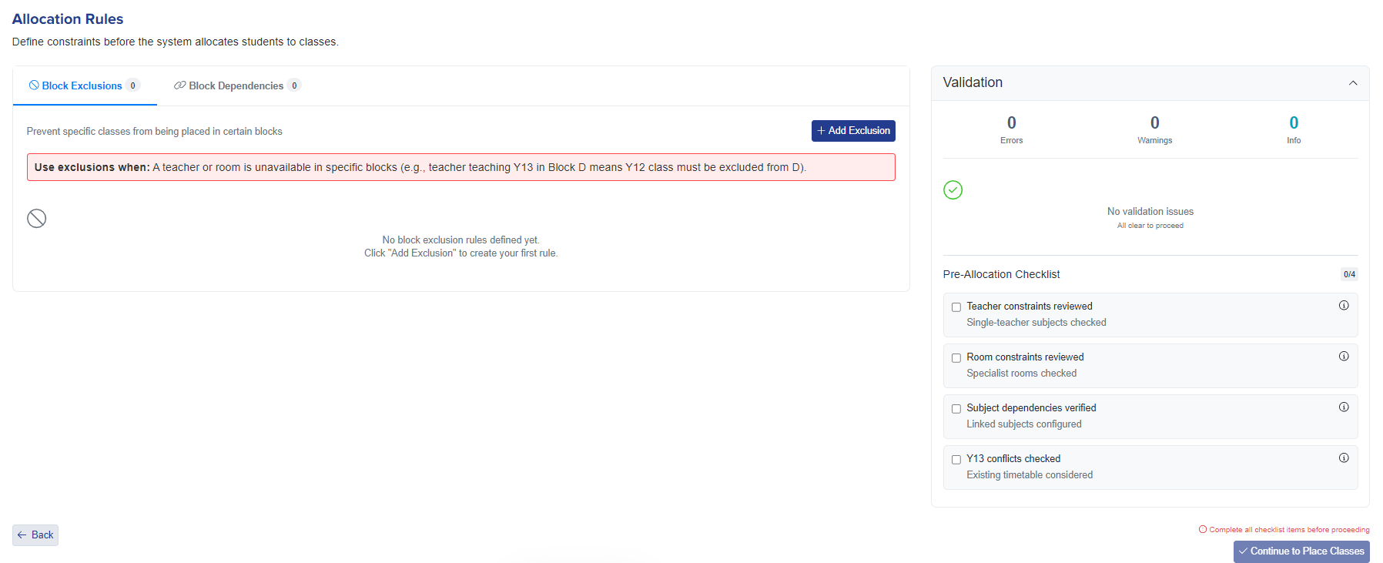
Task: Mark Y13 conflicts checked checkbox
Action: [956, 460]
